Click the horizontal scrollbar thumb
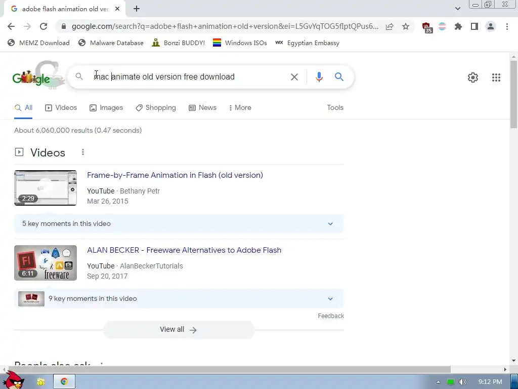 click(x=230, y=369)
